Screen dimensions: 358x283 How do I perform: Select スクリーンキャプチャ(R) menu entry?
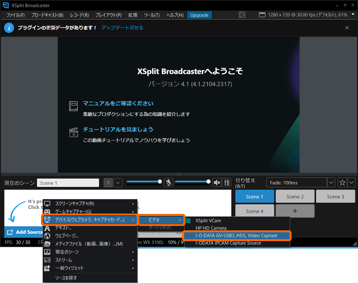tap(90, 203)
